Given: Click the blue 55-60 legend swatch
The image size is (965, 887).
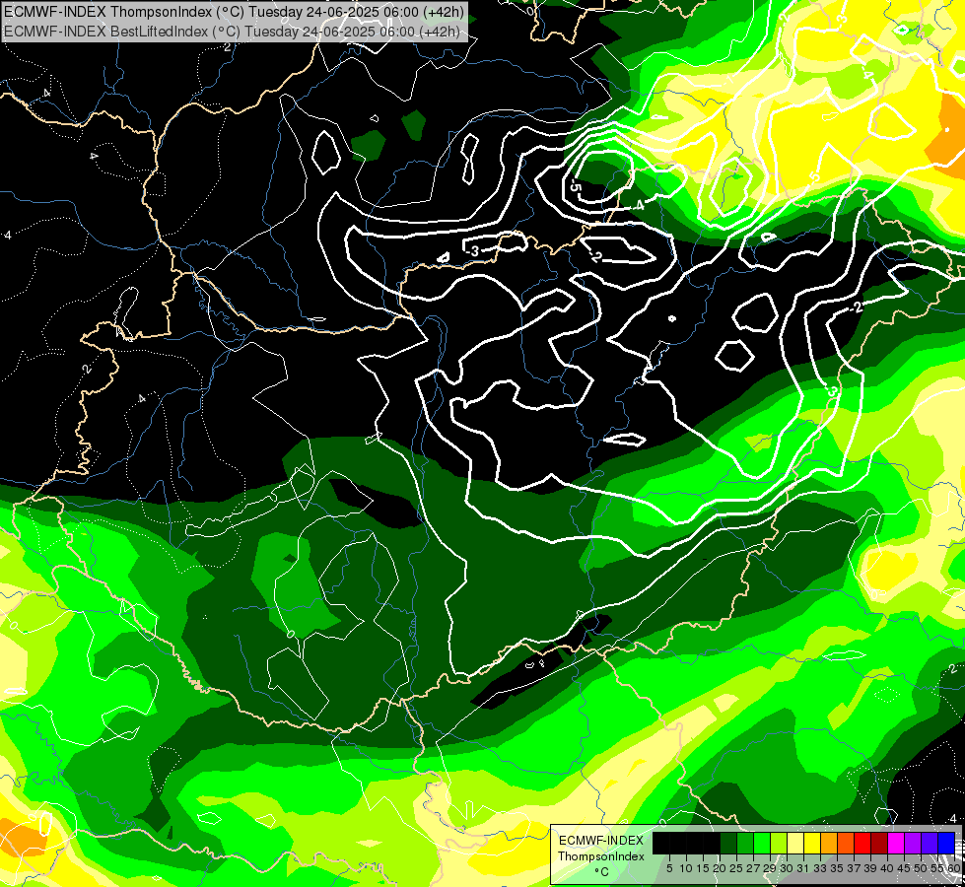Looking at the screenshot, I should (946, 843).
